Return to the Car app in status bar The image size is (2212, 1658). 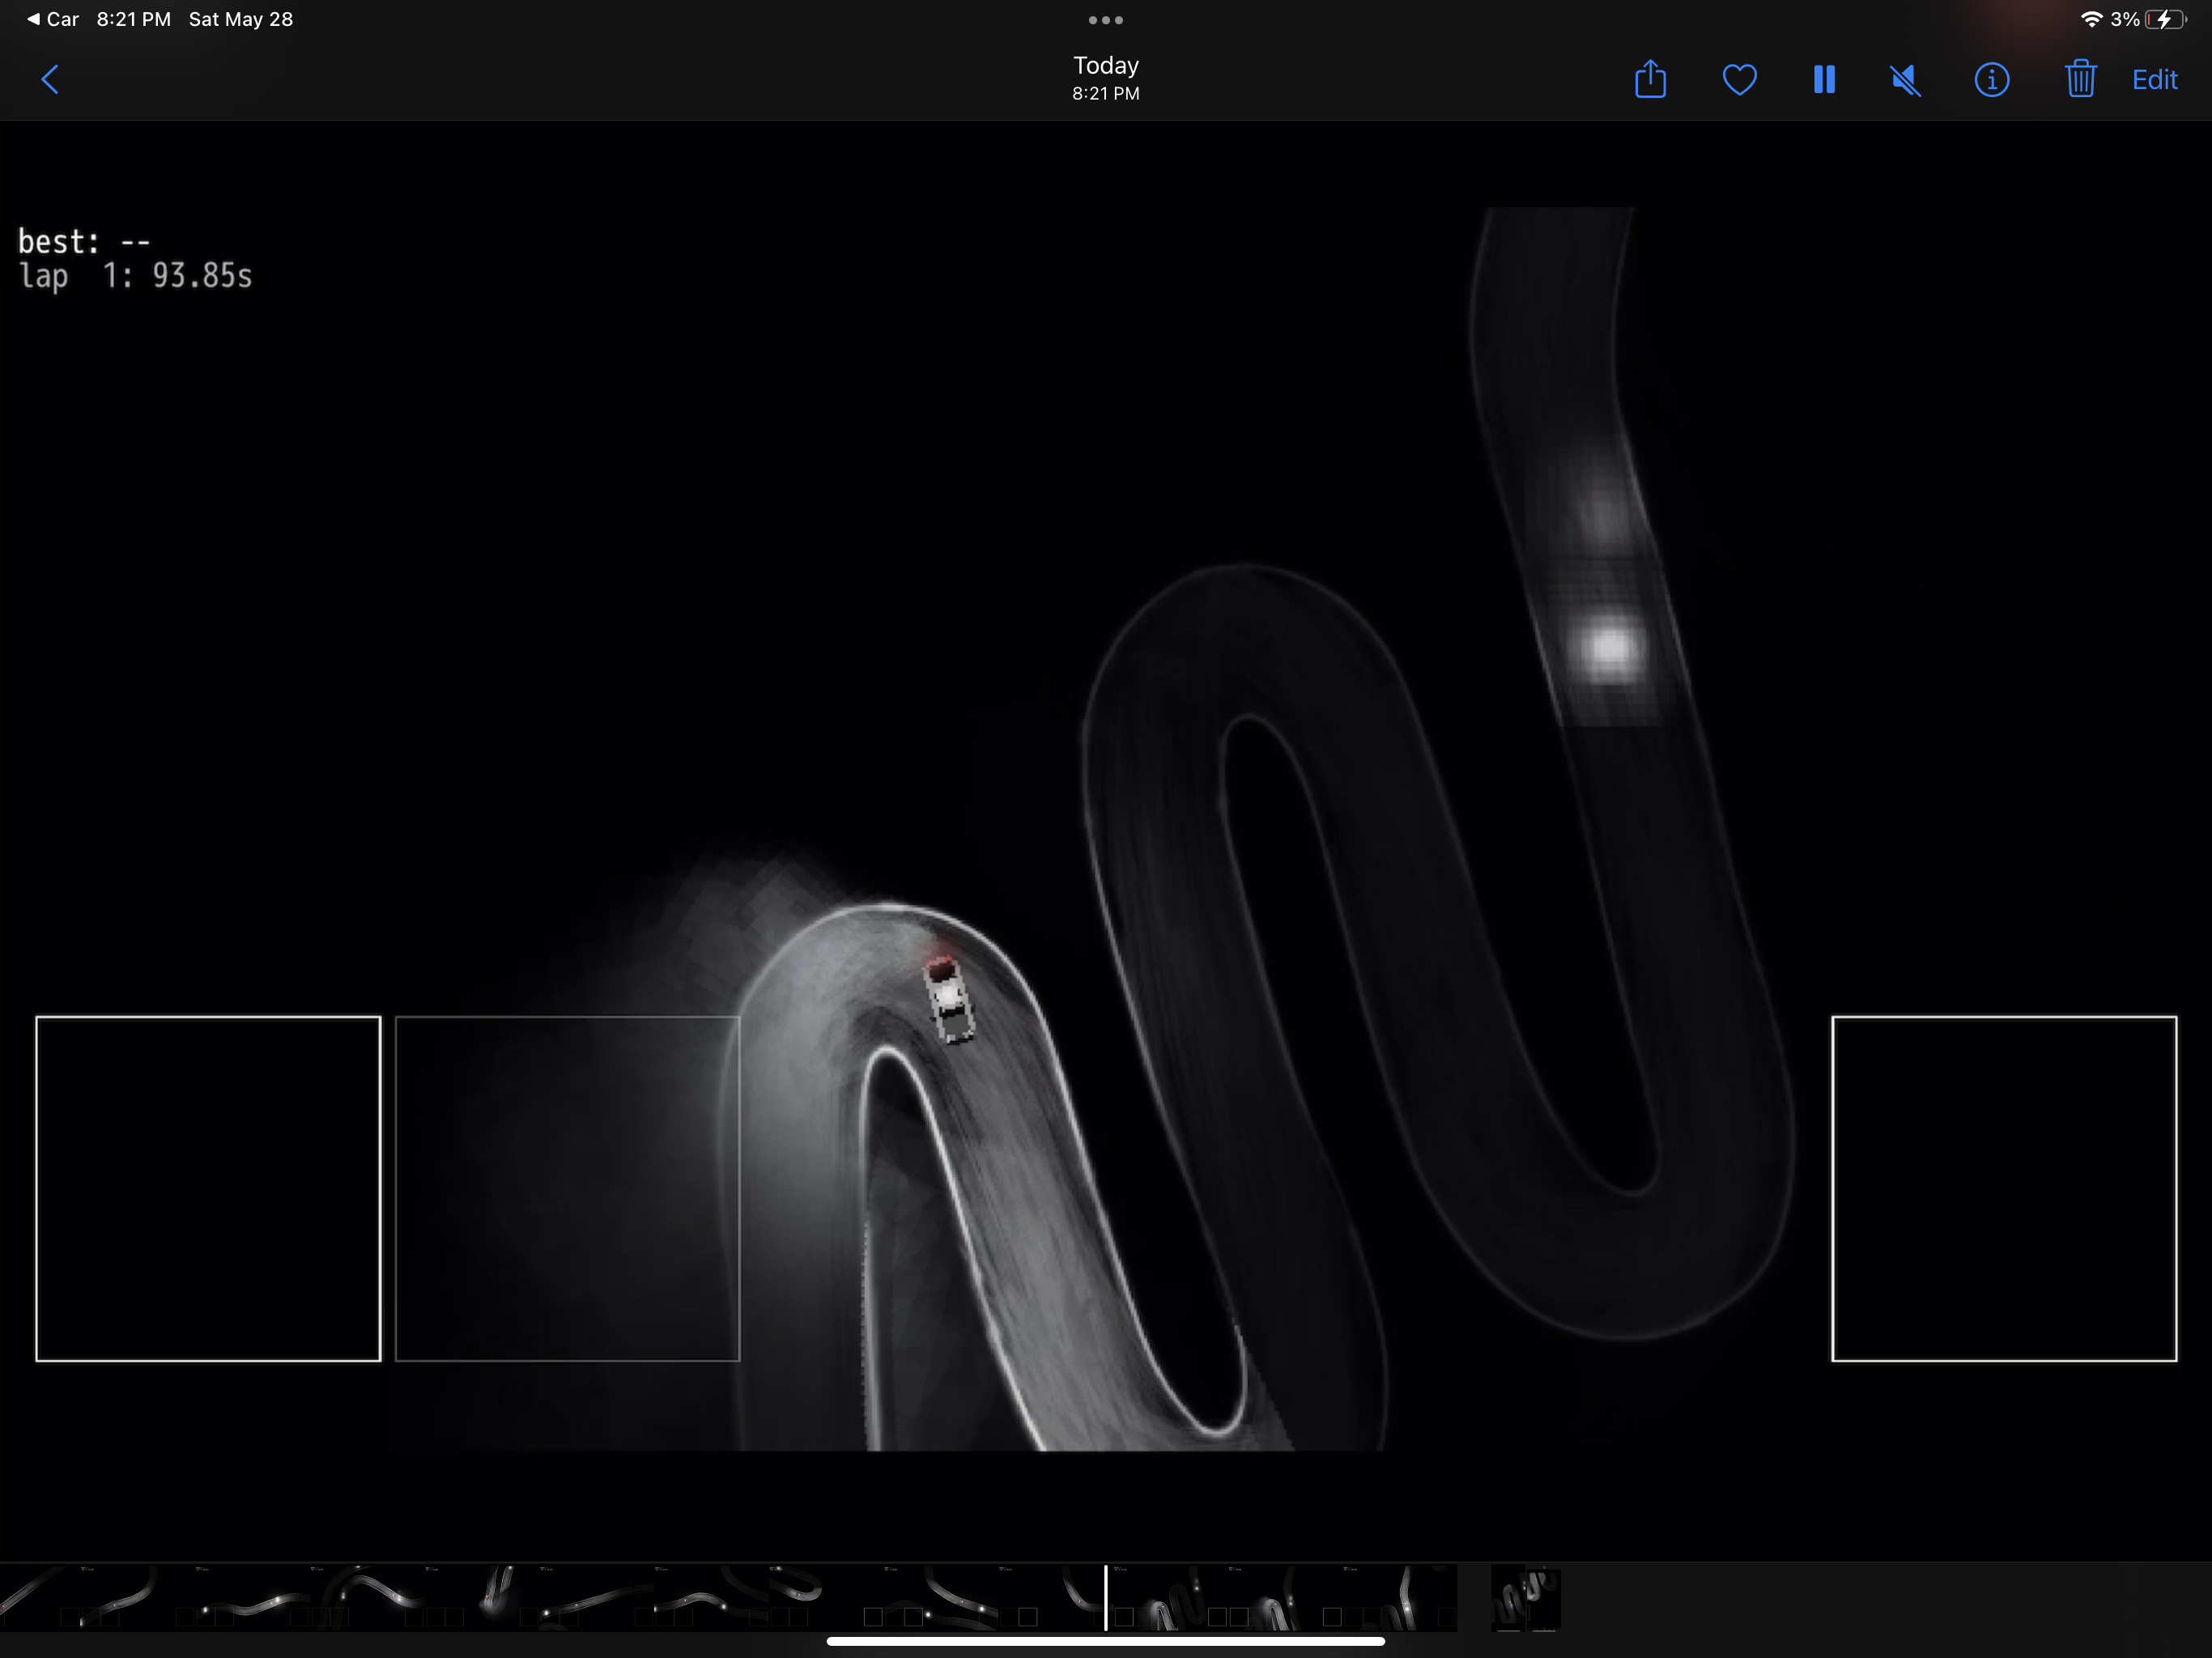coord(53,19)
